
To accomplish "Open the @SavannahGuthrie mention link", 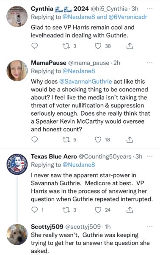I will click(86, 81).
